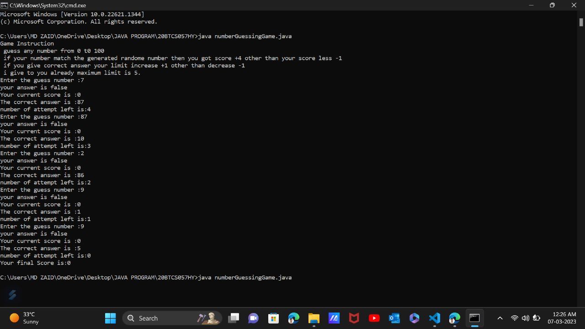Open the weather widget showing 33°C Sunny
Viewport: 585px width, 329px height.
click(24, 318)
